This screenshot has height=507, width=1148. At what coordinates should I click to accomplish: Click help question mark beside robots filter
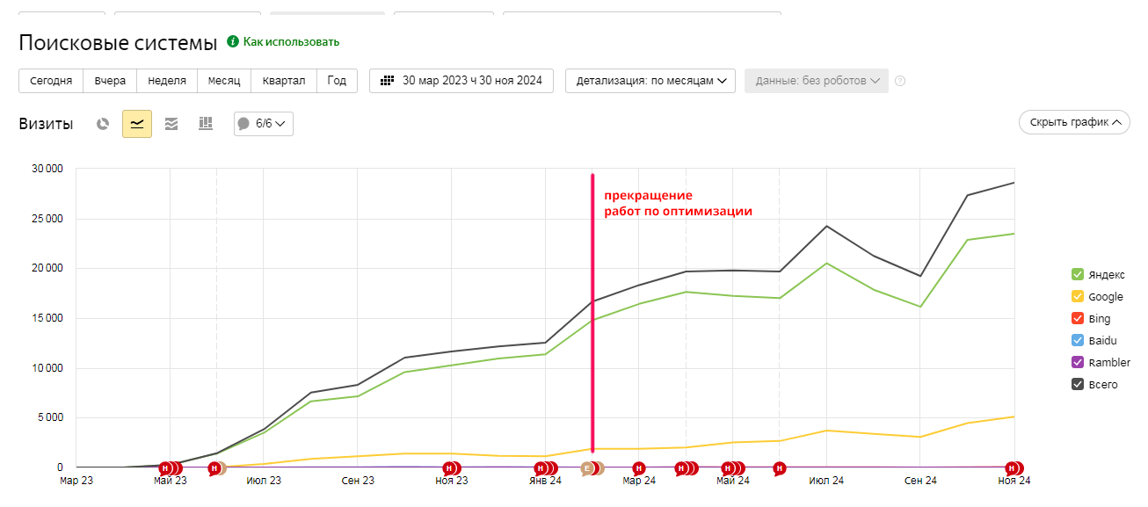point(900,81)
